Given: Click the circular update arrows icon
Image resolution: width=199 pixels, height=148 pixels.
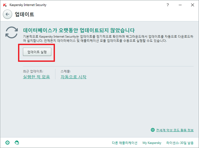Looking at the screenshot, I should [12, 33].
